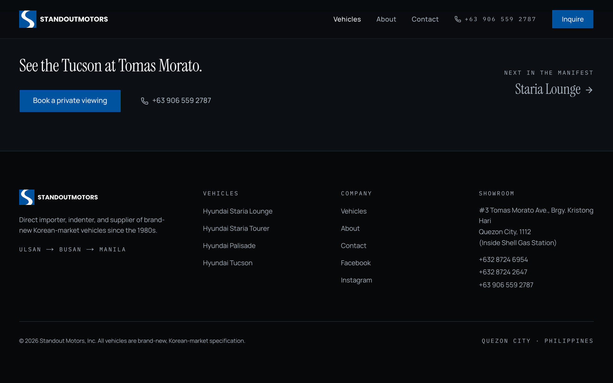This screenshot has width=613, height=383.
Task: Click About under Company footer column
Action: tap(350, 229)
